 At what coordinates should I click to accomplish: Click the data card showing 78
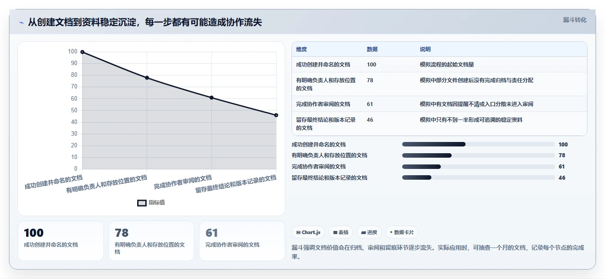(x=151, y=241)
